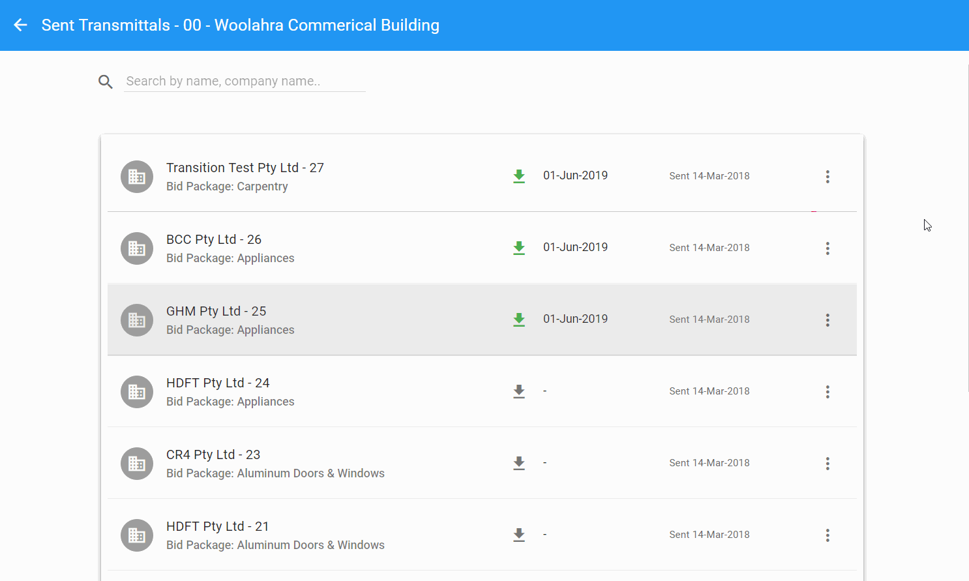
Task: Open more options for HDFT Pty Ltd - 21
Action: [827, 535]
